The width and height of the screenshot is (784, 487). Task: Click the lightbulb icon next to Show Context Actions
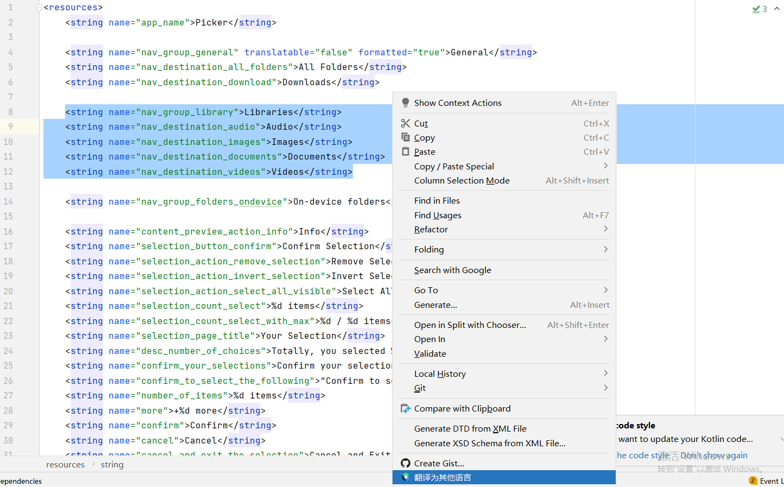[x=405, y=103]
